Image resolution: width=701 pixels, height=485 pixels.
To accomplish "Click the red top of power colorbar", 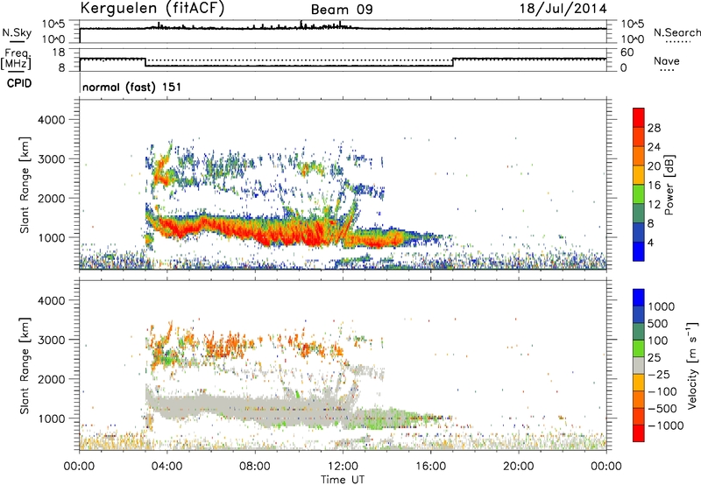I will click(639, 117).
